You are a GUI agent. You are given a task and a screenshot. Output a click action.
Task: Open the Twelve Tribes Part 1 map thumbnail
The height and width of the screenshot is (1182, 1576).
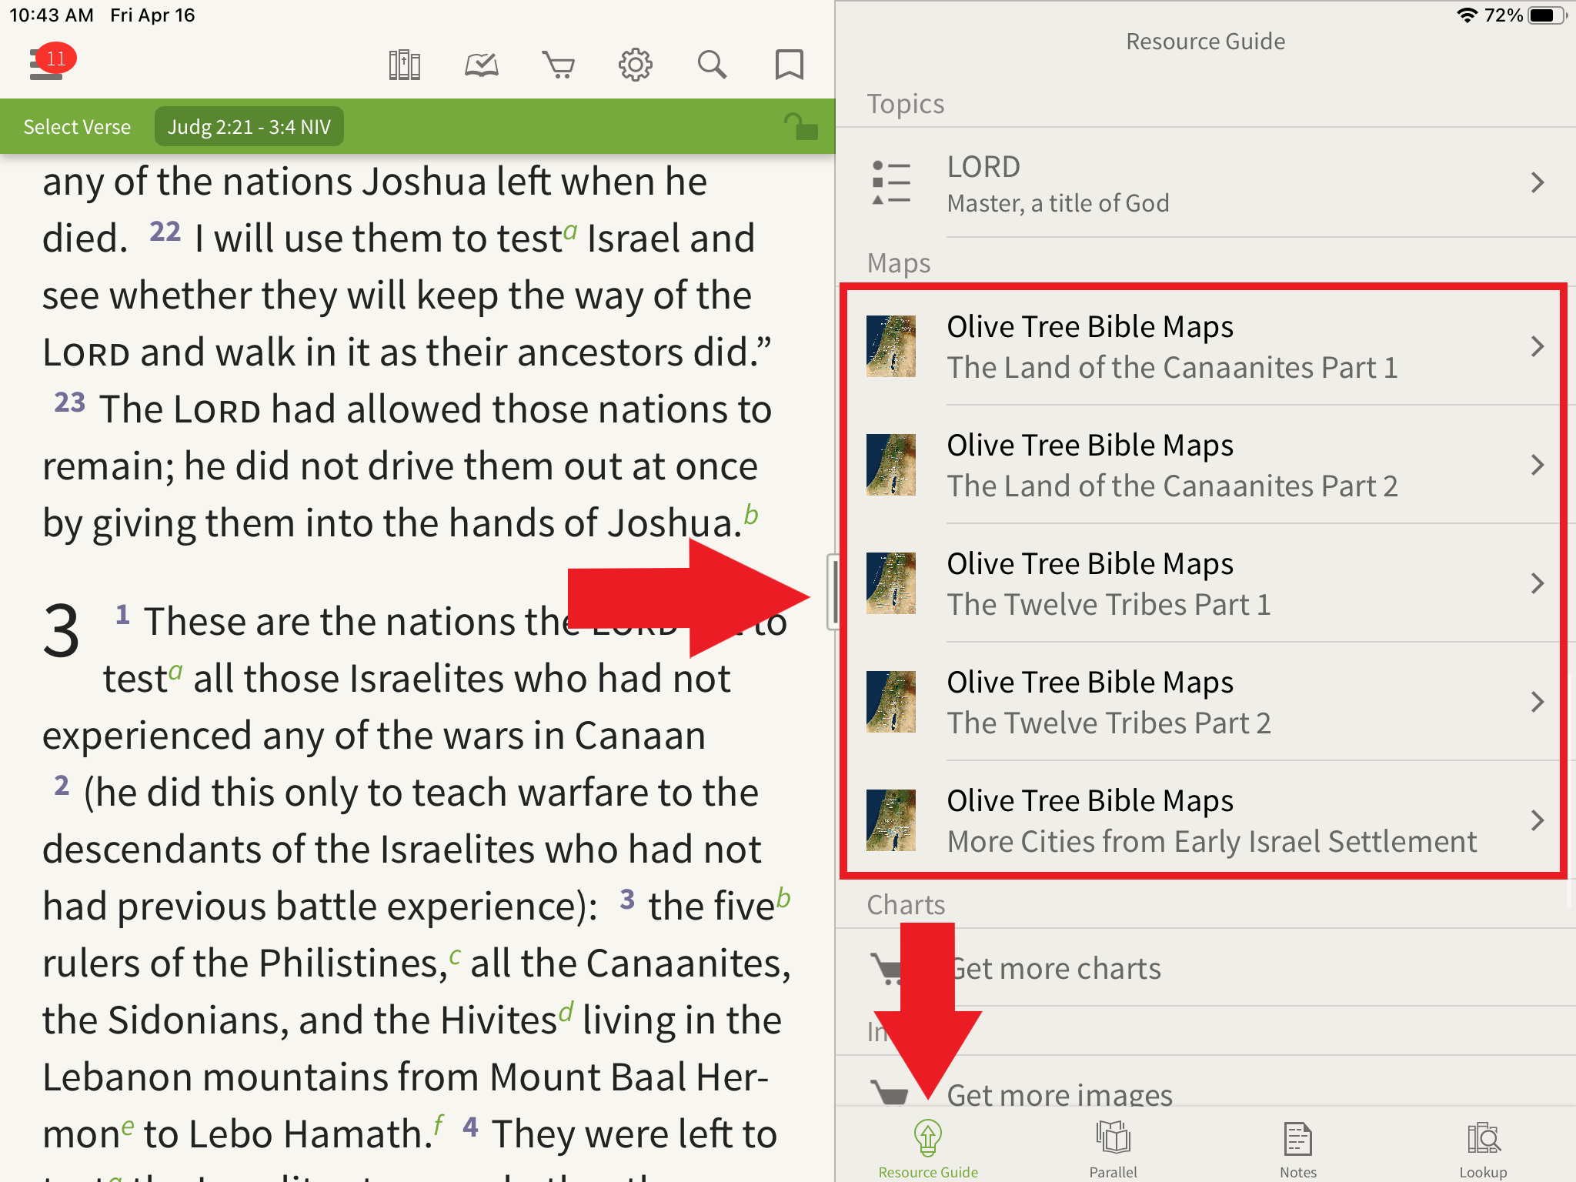tap(891, 583)
